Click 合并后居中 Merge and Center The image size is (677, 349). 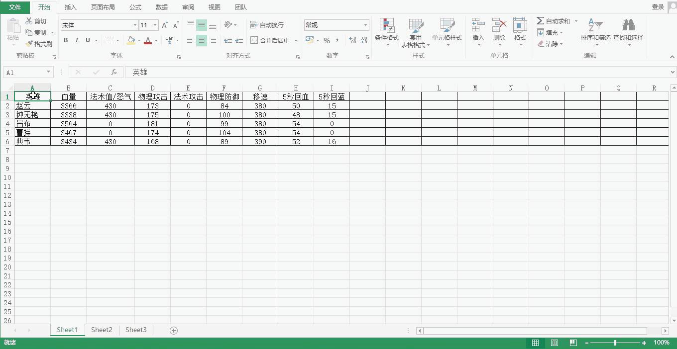click(x=270, y=40)
